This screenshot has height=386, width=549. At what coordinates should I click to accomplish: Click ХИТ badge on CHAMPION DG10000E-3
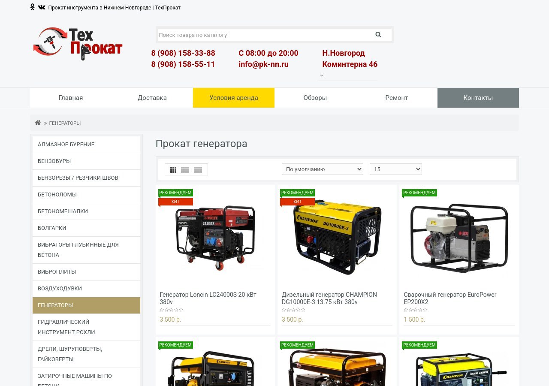click(297, 202)
